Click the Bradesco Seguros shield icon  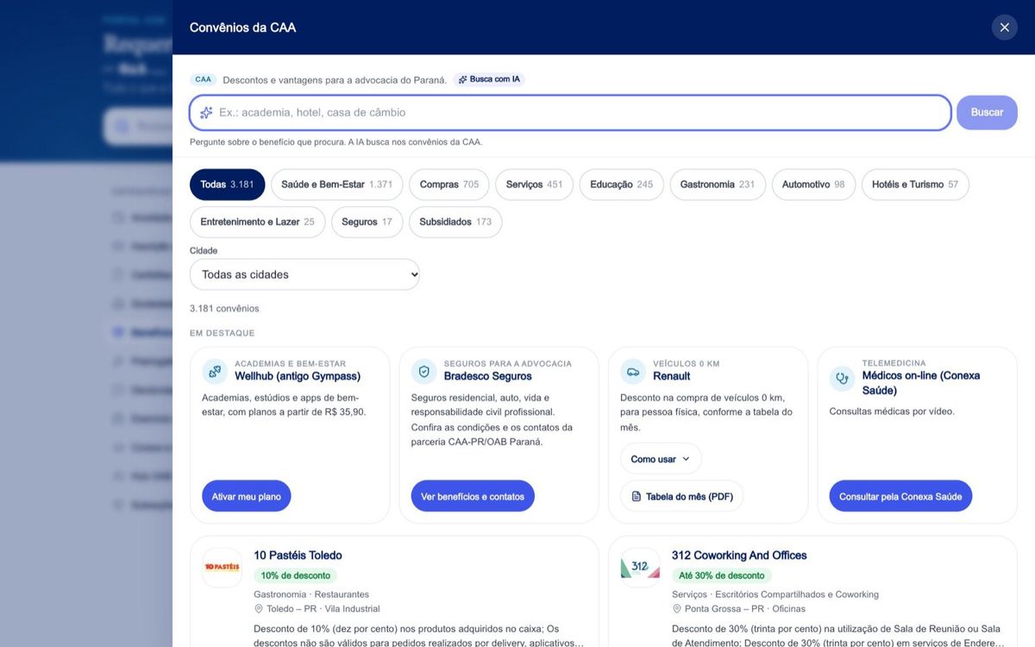(423, 372)
